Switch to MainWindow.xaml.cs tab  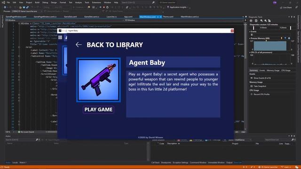click(190, 17)
